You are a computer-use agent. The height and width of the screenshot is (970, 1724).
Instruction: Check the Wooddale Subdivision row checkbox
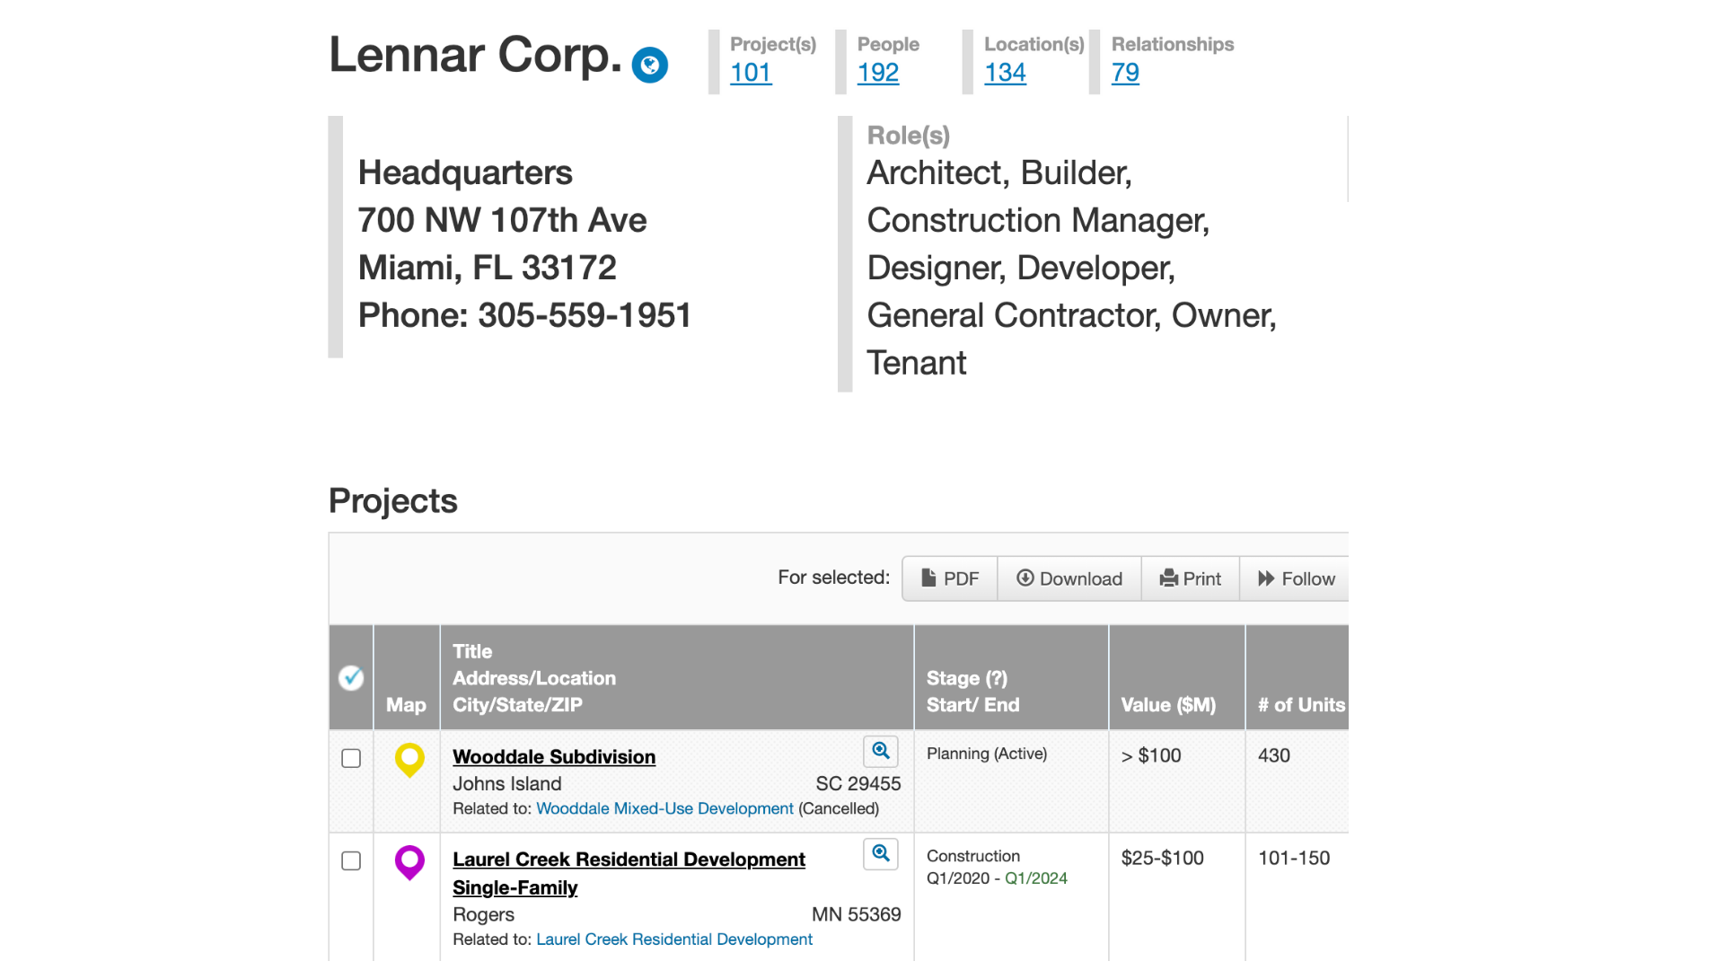pyautogui.click(x=351, y=759)
